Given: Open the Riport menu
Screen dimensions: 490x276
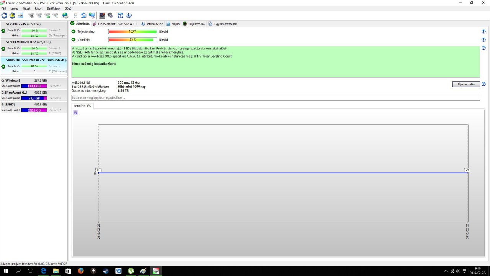Looking at the screenshot, I should (39, 8).
